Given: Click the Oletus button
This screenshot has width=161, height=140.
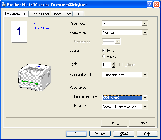Looking at the screenshot, I should (x=114, y=123).
